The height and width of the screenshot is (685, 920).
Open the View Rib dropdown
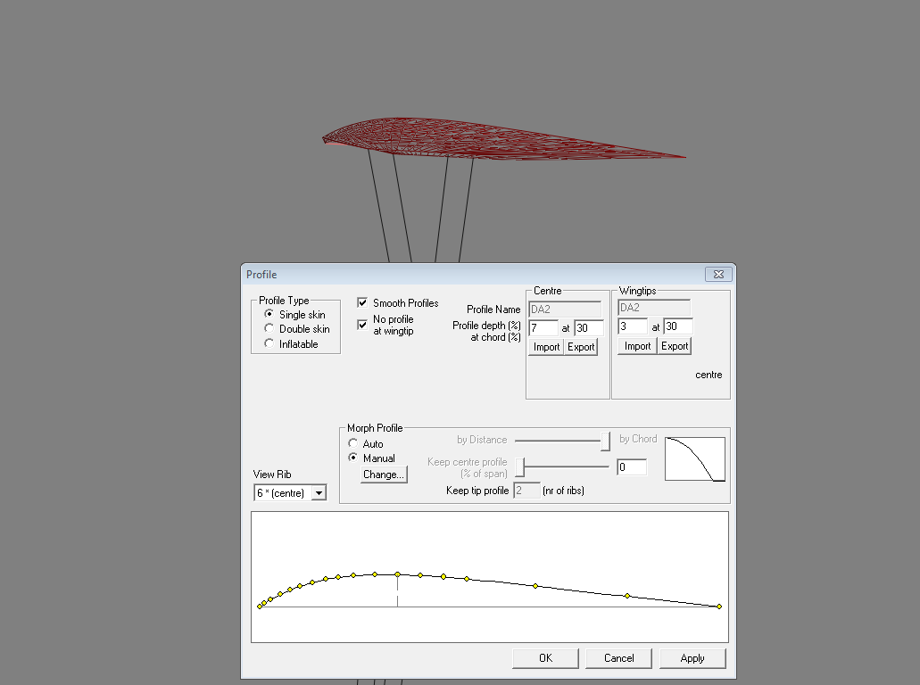(x=319, y=493)
